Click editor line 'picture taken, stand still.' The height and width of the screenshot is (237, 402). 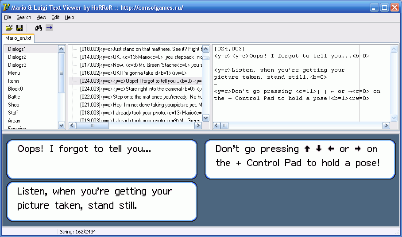(x=271, y=77)
